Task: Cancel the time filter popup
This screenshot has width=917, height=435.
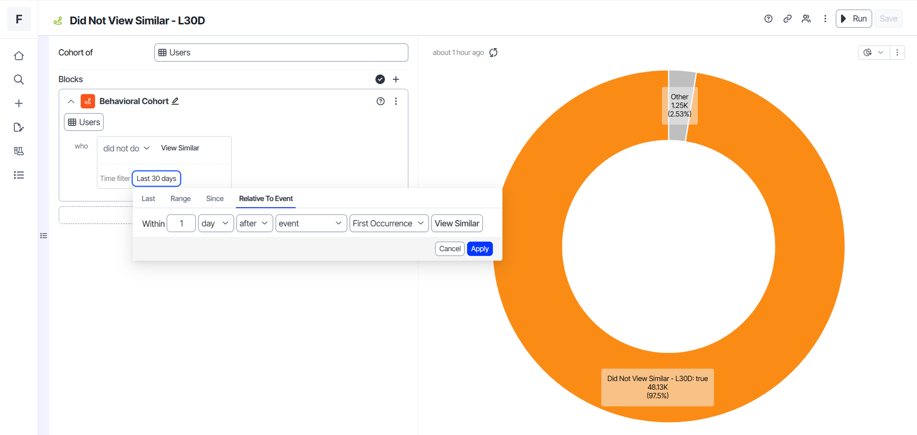Action: [450, 249]
